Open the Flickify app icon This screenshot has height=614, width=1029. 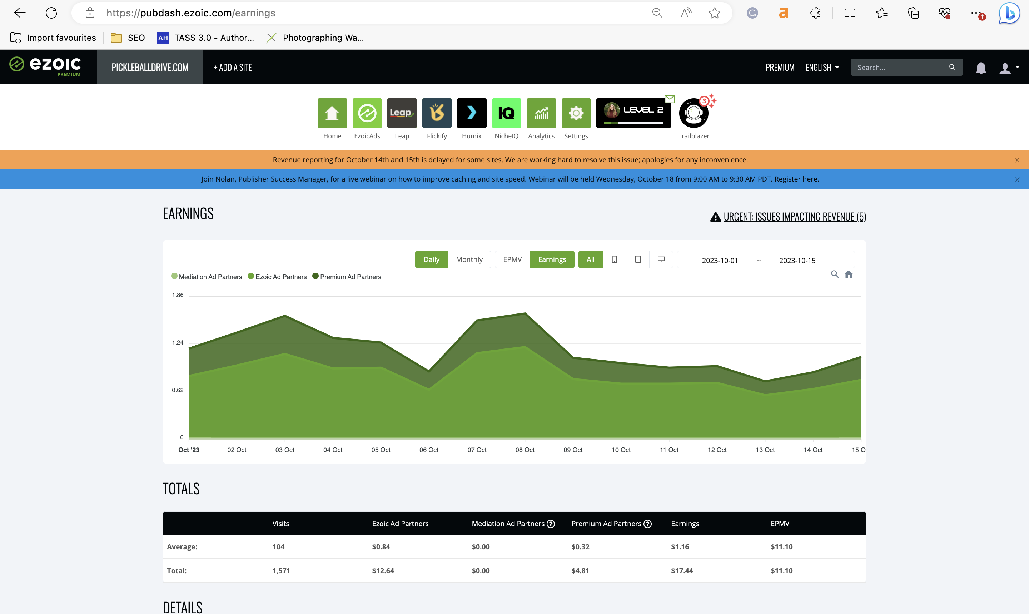(437, 113)
